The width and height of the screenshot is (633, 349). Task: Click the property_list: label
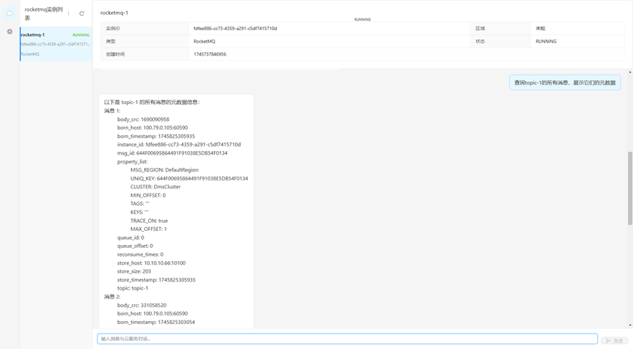(133, 161)
